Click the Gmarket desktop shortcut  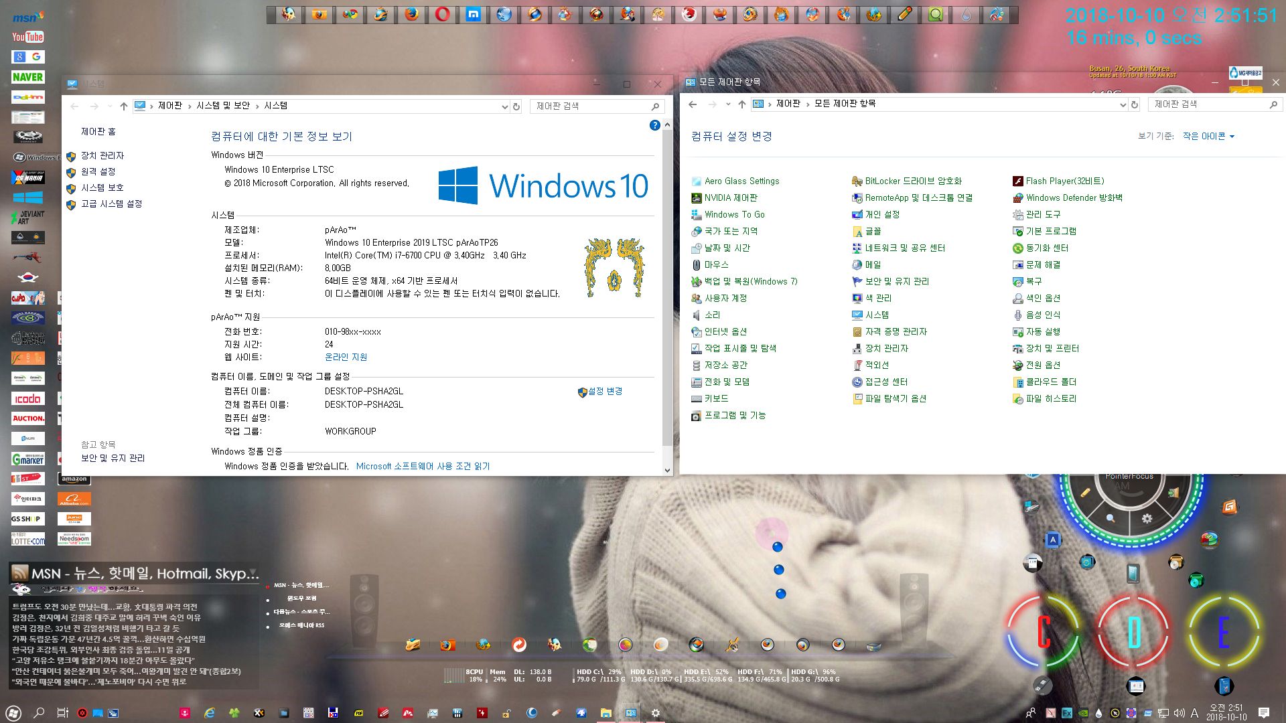click(x=27, y=459)
